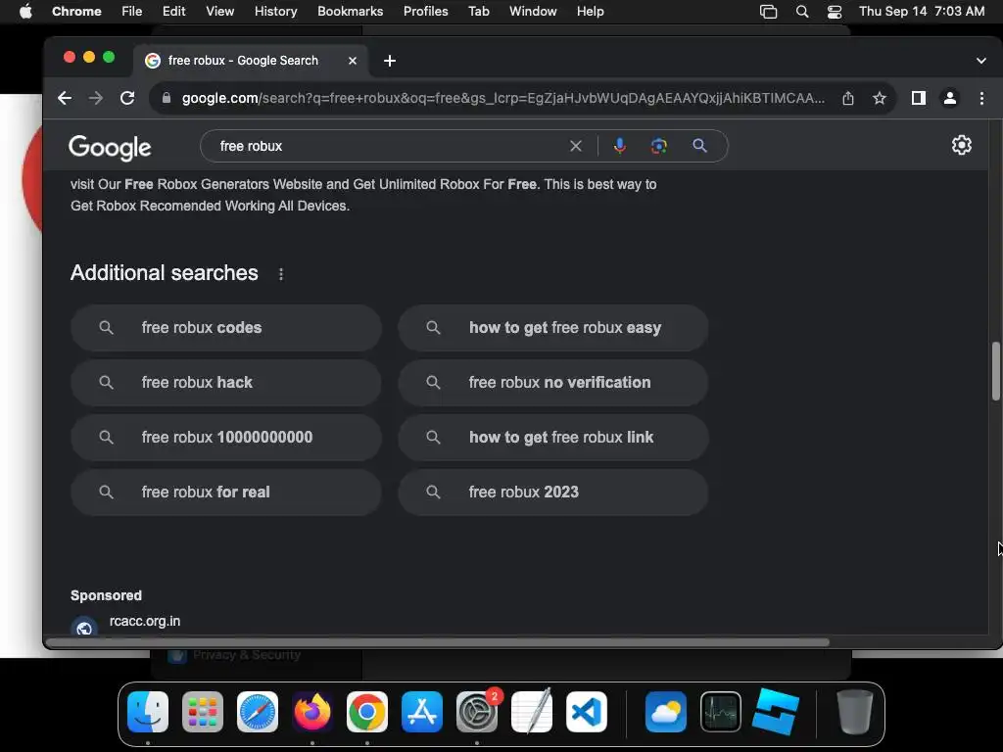
Task: Click the forward navigation arrow
Action: coord(95,98)
